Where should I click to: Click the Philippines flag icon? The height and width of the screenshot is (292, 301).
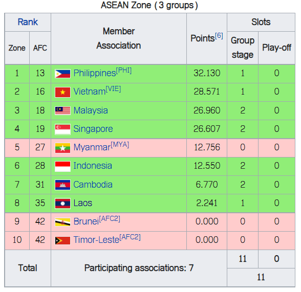[62, 74]
